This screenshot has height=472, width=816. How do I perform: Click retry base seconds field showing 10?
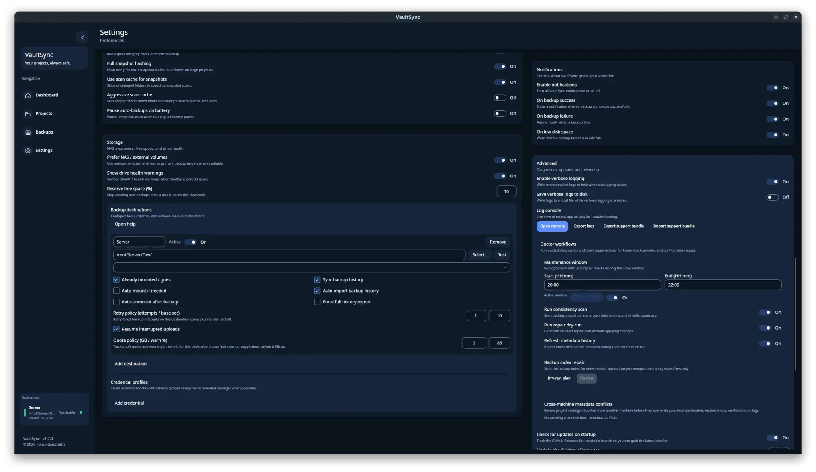[x=499, y=316]
